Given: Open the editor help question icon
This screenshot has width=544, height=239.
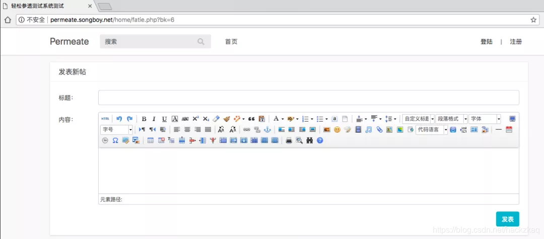Looking at the screenshot, I should 320,141.
